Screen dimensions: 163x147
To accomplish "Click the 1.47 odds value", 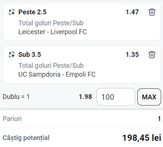I will 132,12.
